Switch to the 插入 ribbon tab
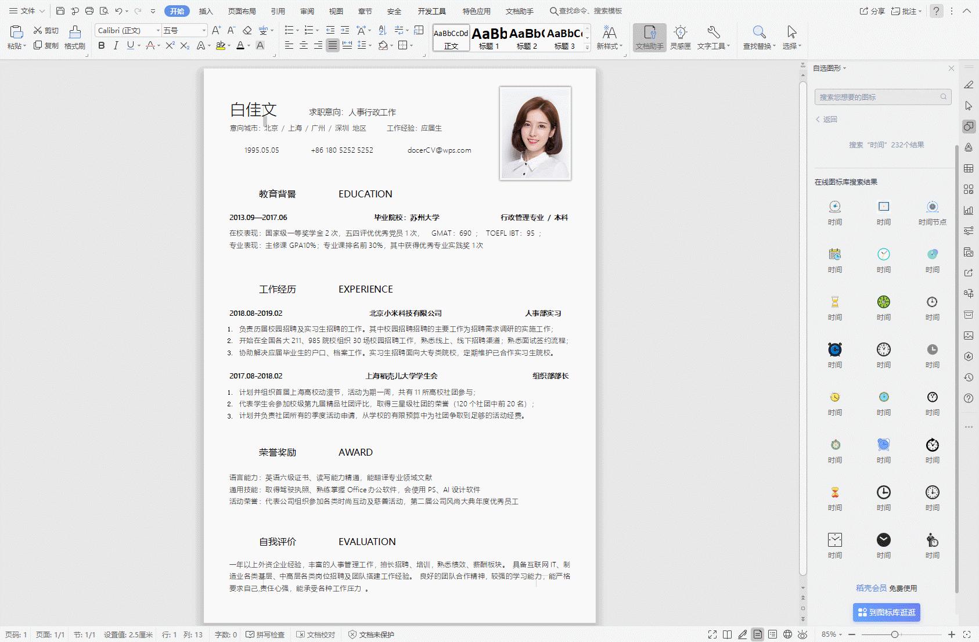This screenshot has height=642, width=979. (x=206, y=11)
